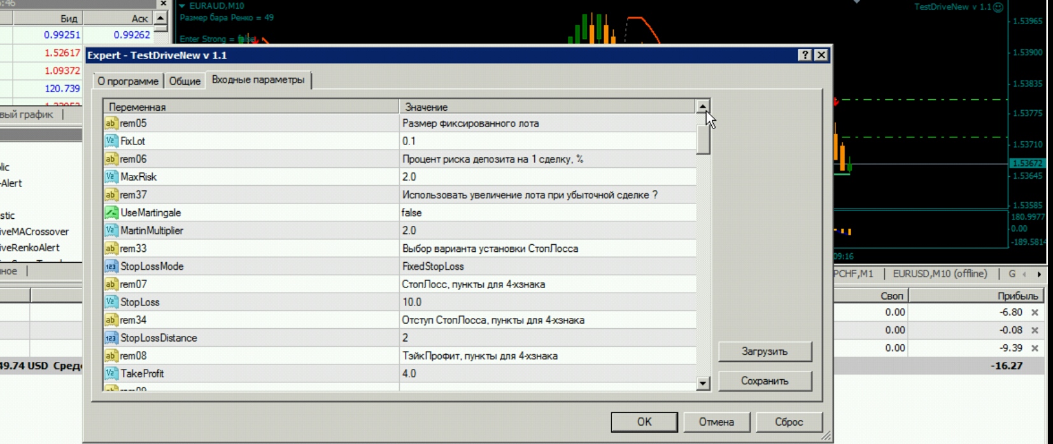This screenshot has height=444, width=1053.
Task: Click the string icon beside rem05
Action: (x=111, y=123)
